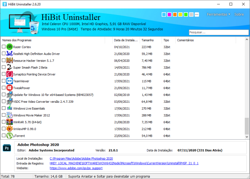The height and width of the screenshot is (179, 250).
Task: Select the Synaptics Pointing Device Driver checkbox
Action: coord(4,74)
